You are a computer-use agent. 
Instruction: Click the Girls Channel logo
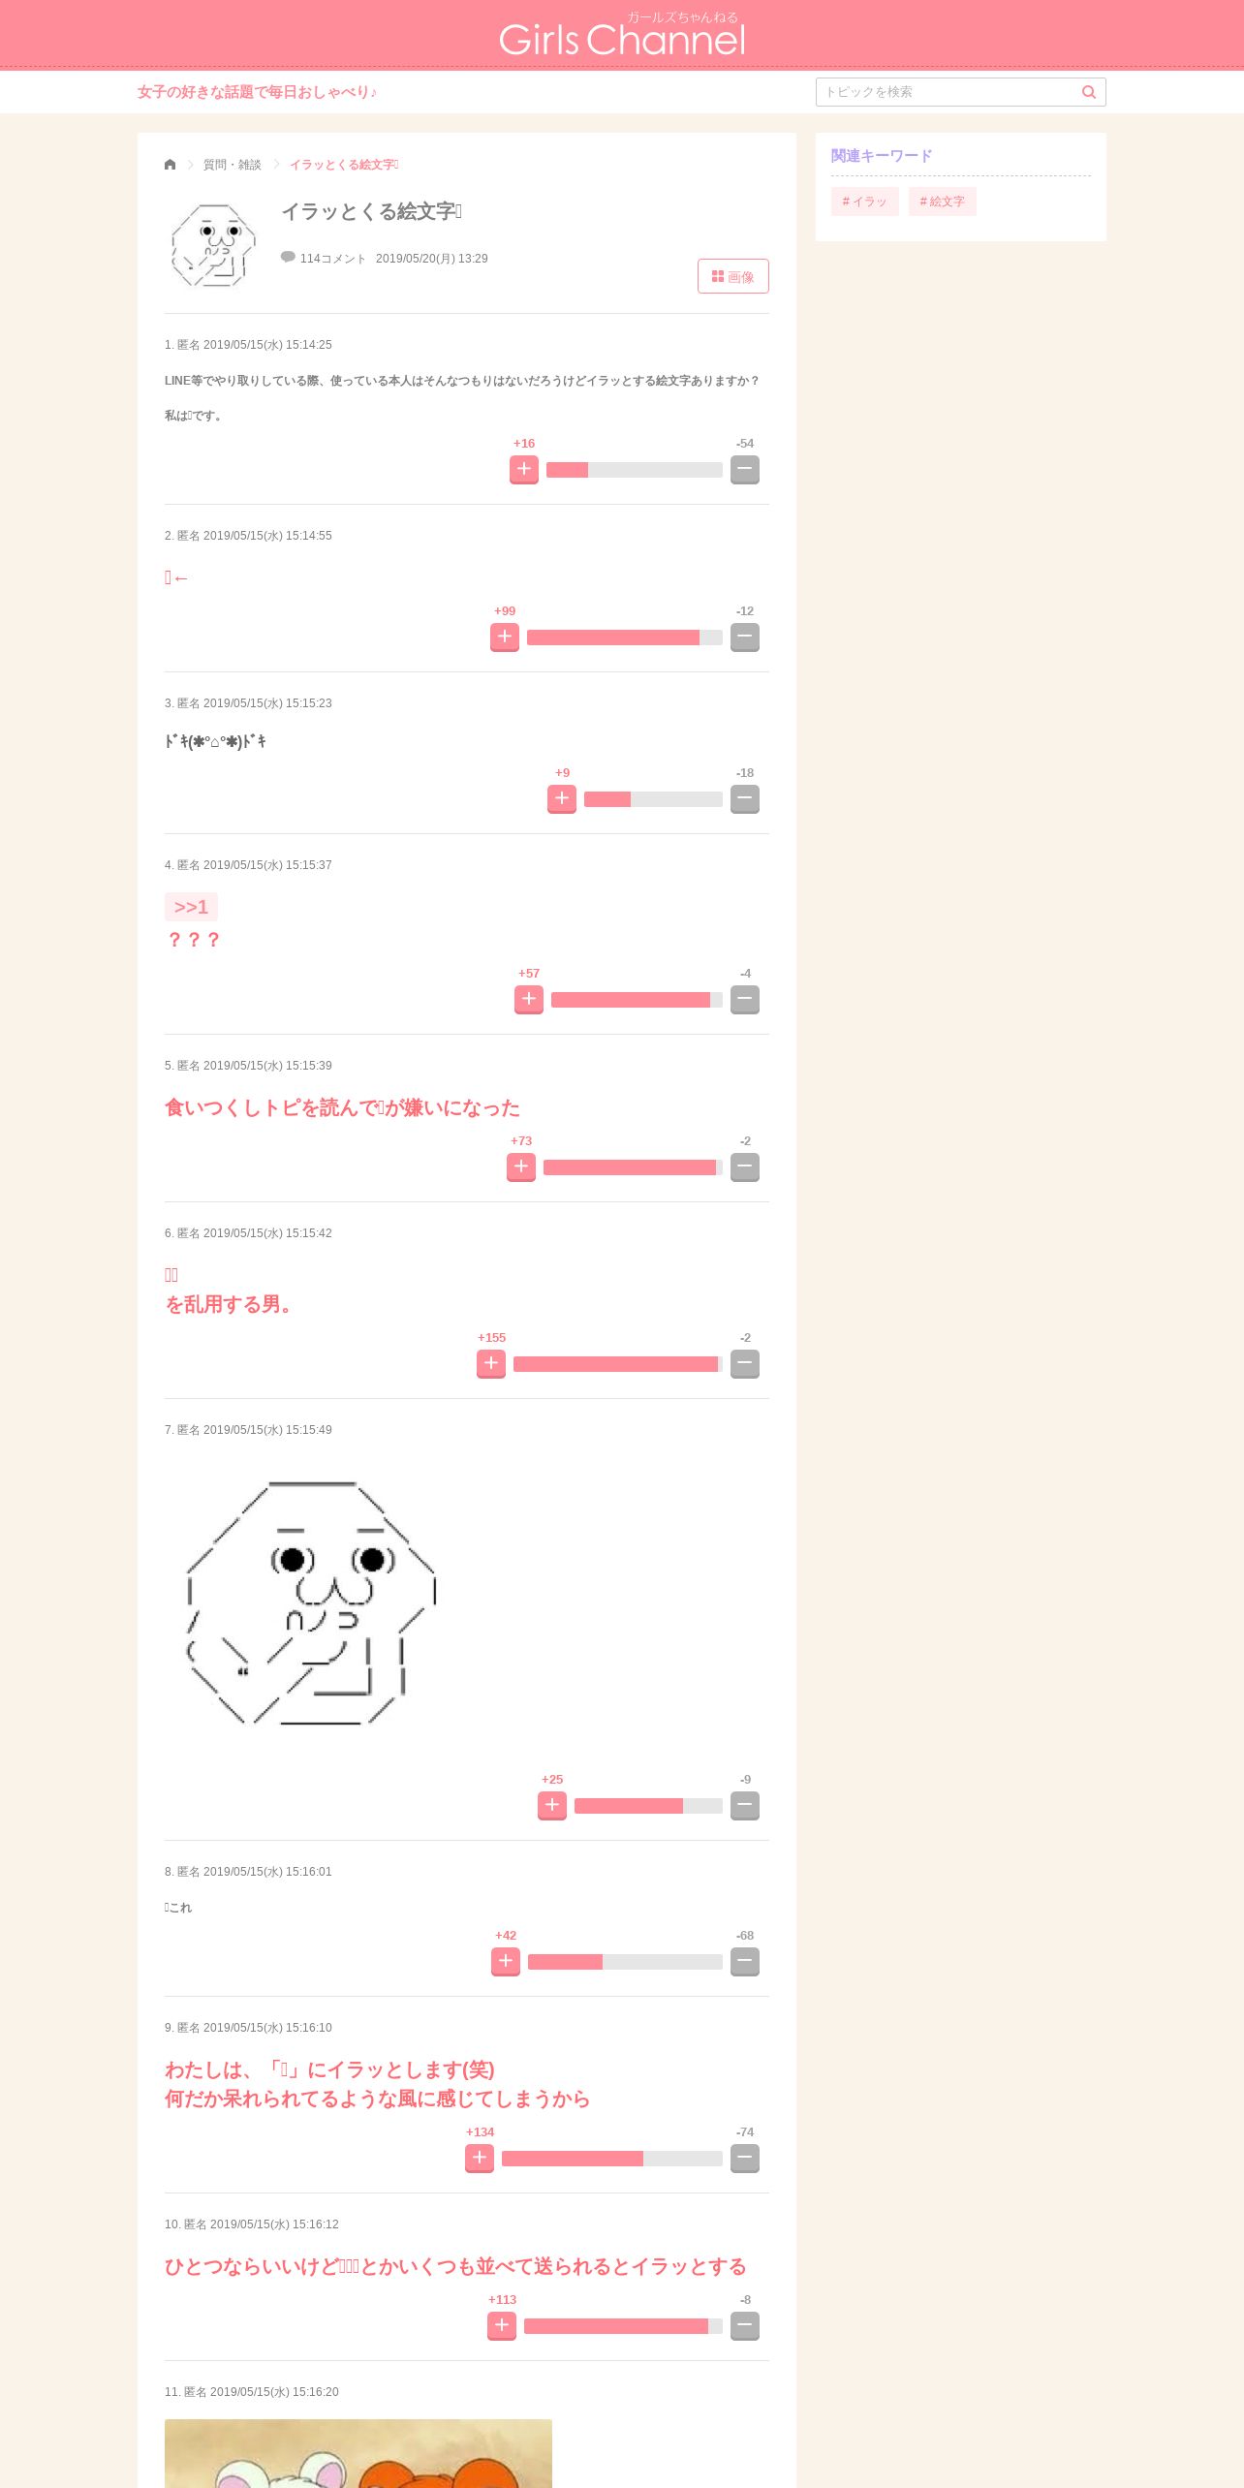click(x=622, y=36)
